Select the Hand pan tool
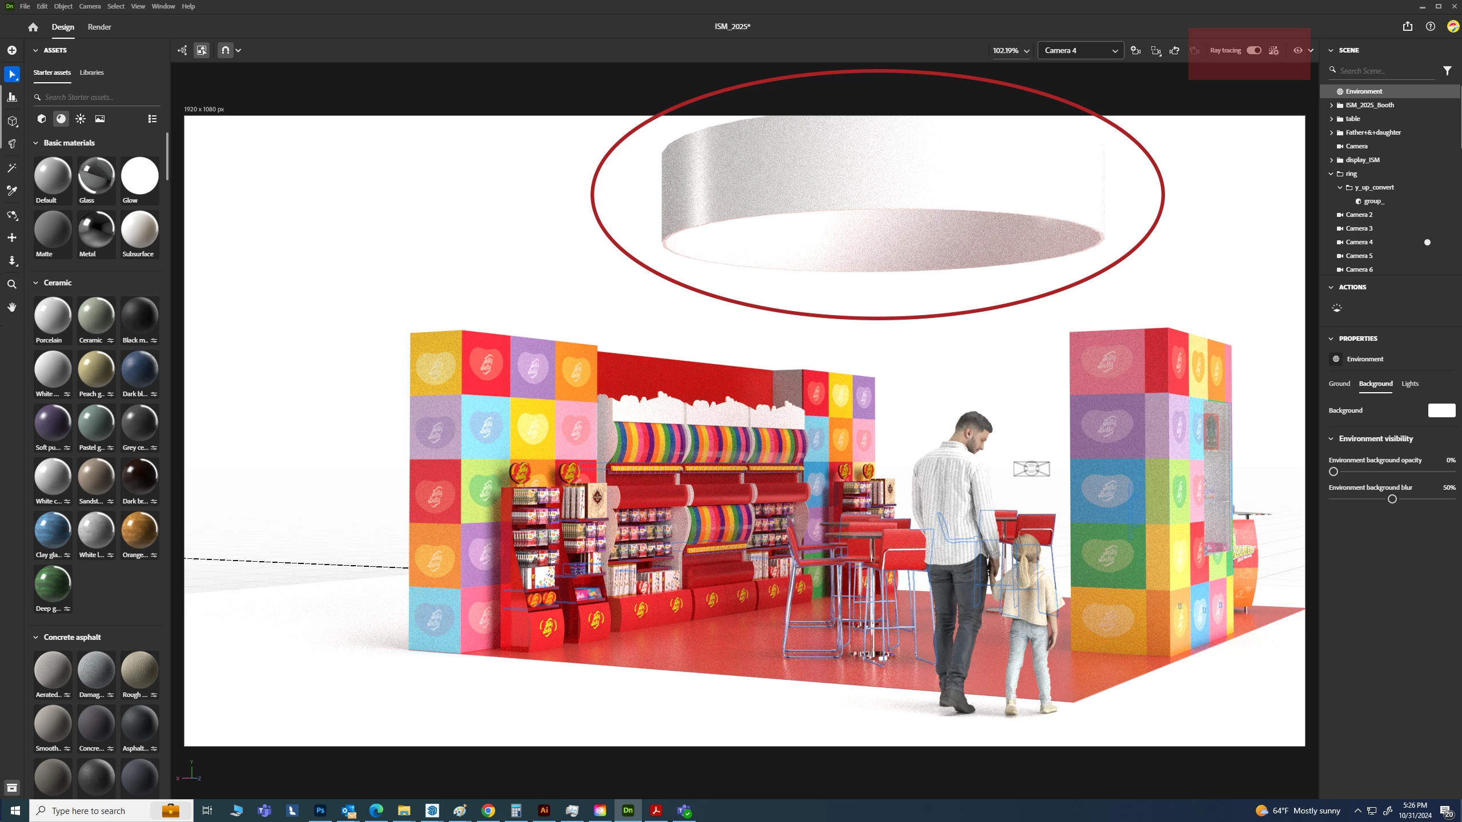Viewport: 1462px width, 822px height. click(x=12, y=308)
